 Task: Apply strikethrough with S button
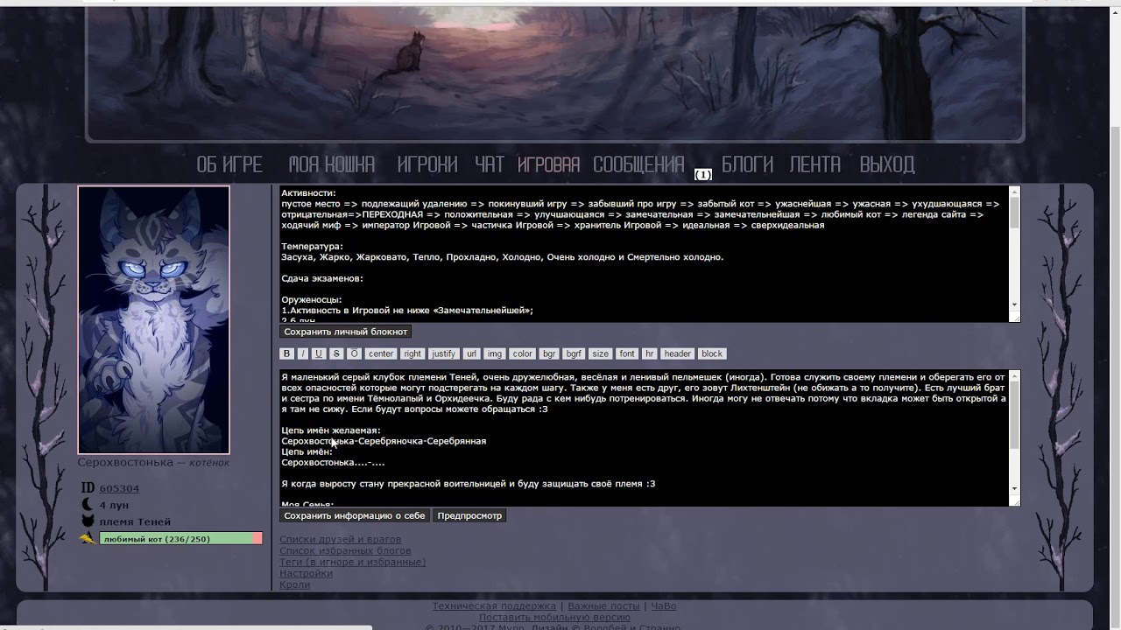tap(336, 353)
